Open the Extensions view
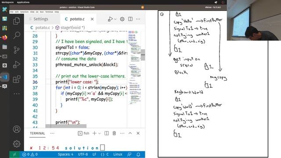Screen dimensions: 281x158 (17, 79)
